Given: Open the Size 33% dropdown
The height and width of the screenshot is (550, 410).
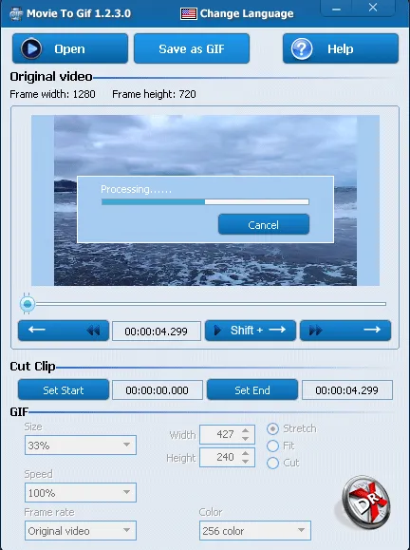Looking at the screenshot, I should click(x=81, y=446).
